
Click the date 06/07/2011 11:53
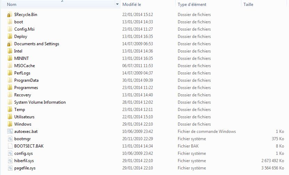137,66
